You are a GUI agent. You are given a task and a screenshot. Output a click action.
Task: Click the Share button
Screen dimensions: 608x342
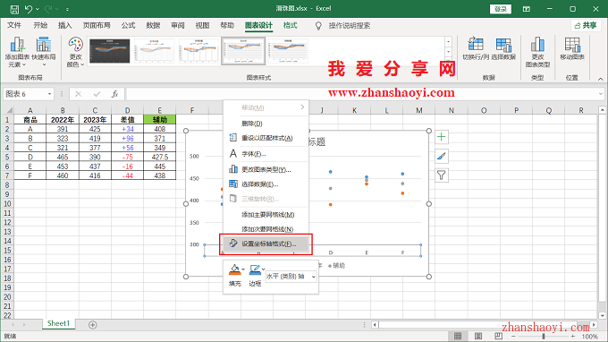586,26
